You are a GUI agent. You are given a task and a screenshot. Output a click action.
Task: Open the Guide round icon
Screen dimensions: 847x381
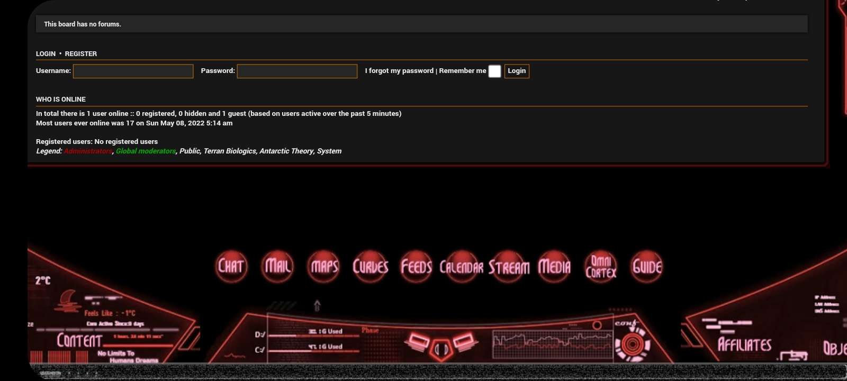[x=647, y=267]
